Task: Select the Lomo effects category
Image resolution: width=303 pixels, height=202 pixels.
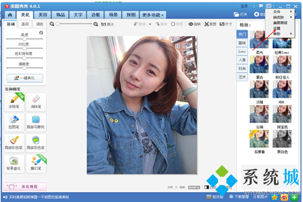Action: tap(242, 52)
